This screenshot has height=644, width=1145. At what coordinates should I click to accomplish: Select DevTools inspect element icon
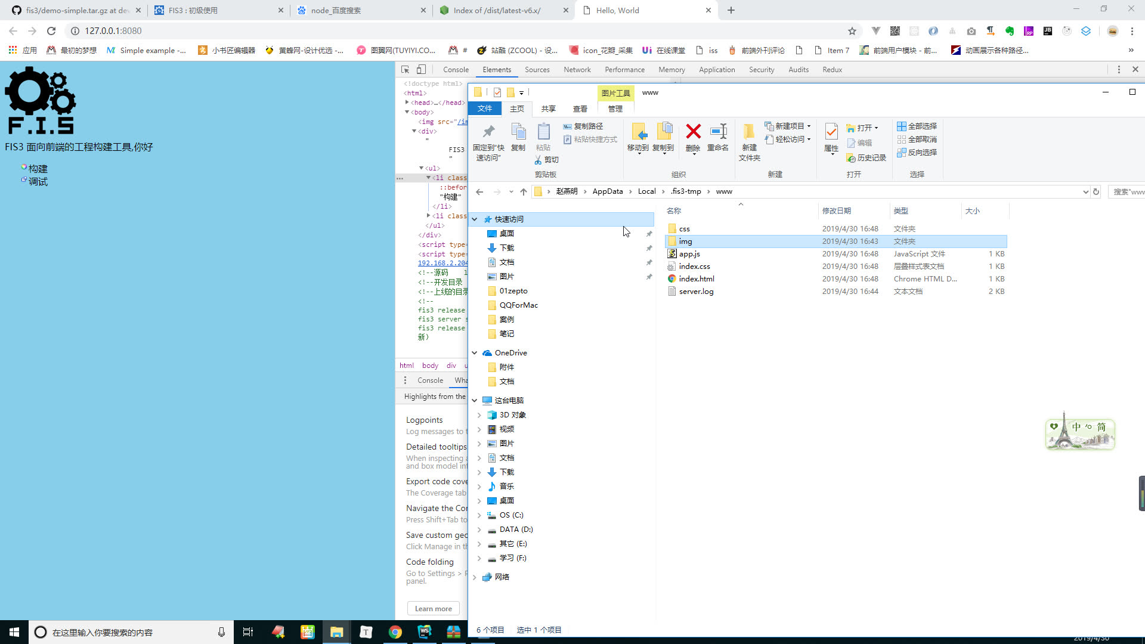tap(406, 70)
